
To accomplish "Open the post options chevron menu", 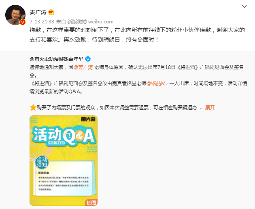I will pyautogui.click(x=244, y=6).
